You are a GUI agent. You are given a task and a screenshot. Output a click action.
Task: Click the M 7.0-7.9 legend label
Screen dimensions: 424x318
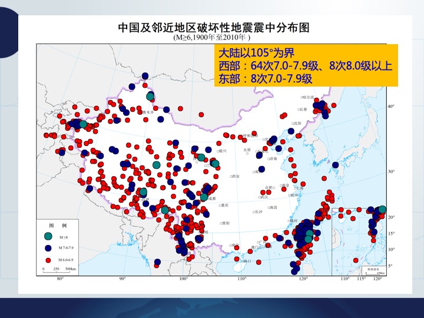(x=66, y=248)
